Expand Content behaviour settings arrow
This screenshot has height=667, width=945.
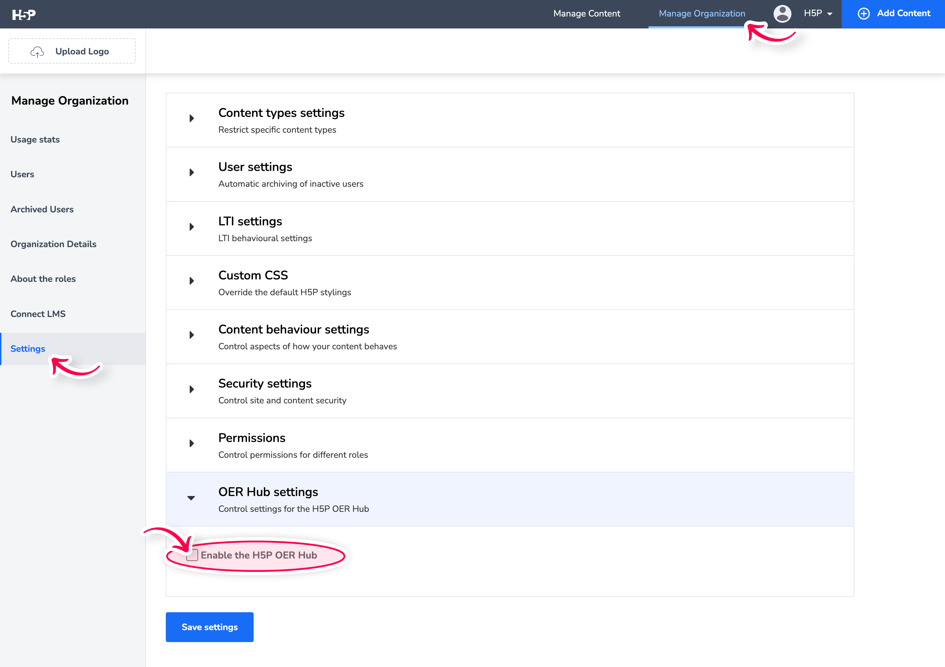coord(191,335)
